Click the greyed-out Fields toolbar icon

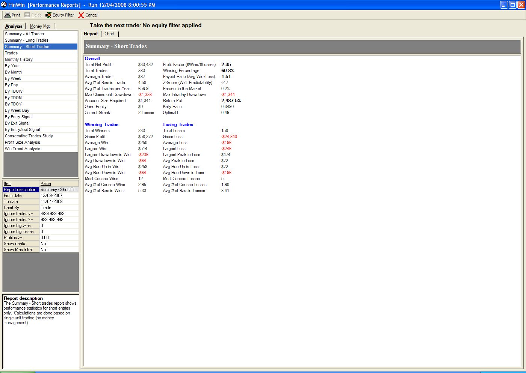point(27,15)
